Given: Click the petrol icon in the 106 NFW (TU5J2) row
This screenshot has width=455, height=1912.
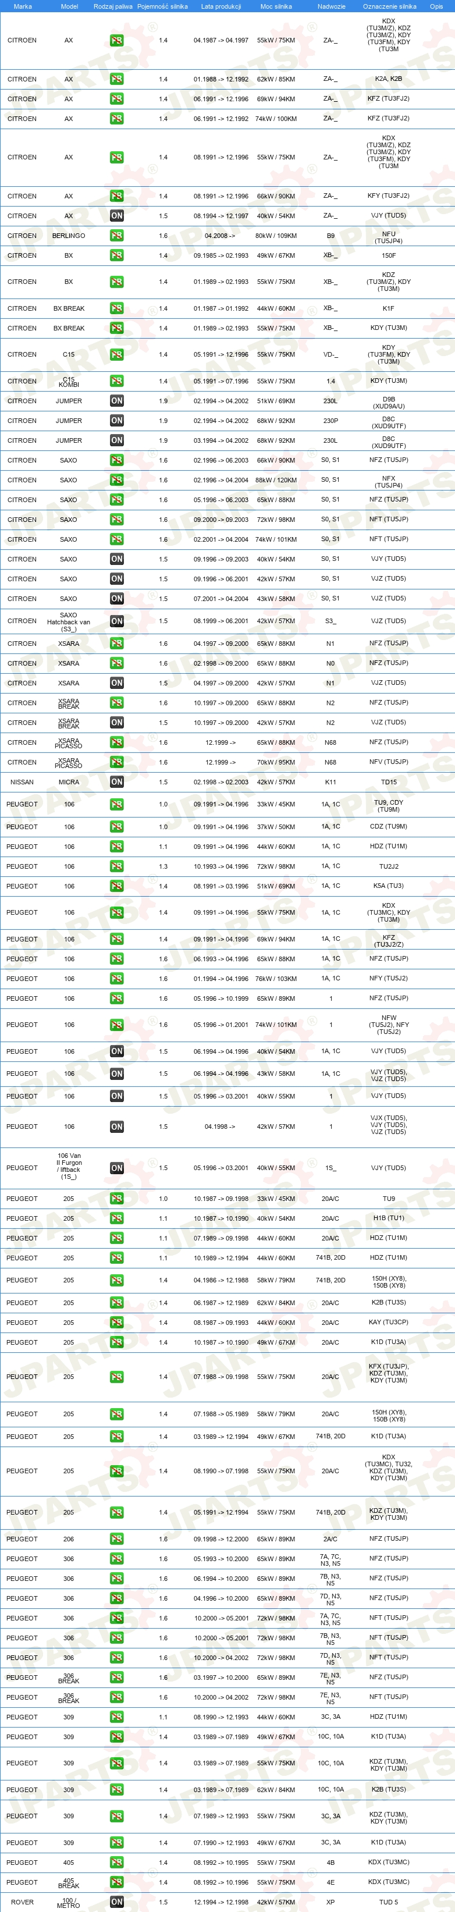Looking at the screenshot, I should pyautogui.click(x=116, y=1025).
